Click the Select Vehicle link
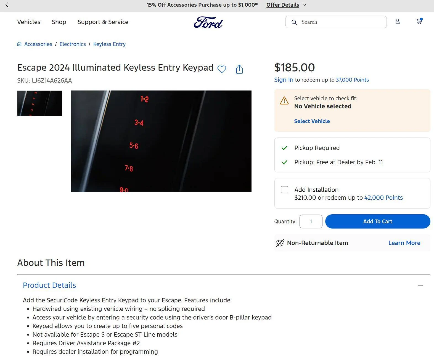 click(x=312, y=121)
